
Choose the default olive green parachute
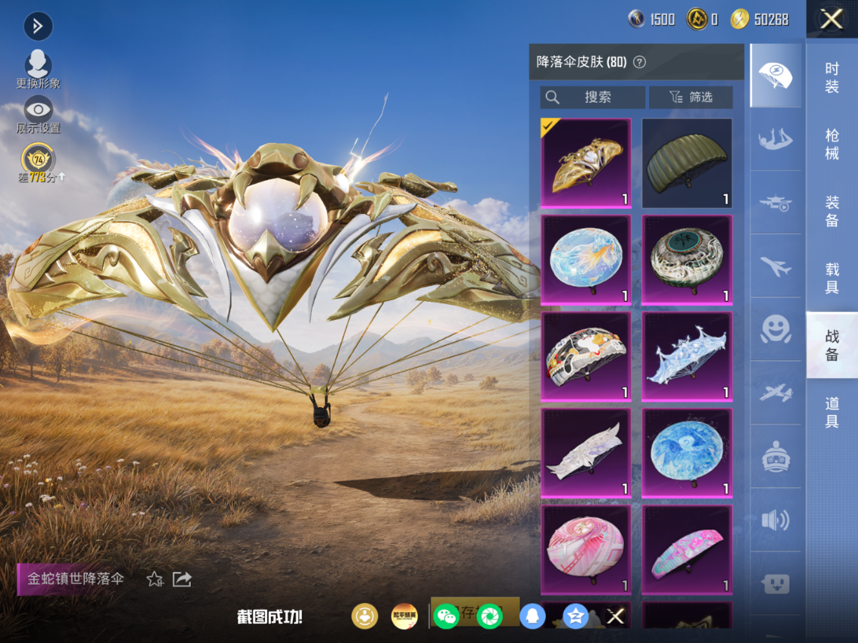click(x=687, y=163)
